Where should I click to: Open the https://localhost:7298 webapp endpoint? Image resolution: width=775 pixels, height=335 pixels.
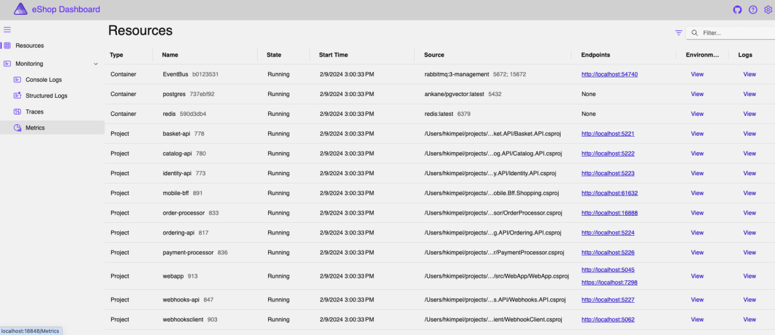tap(609, 283)
